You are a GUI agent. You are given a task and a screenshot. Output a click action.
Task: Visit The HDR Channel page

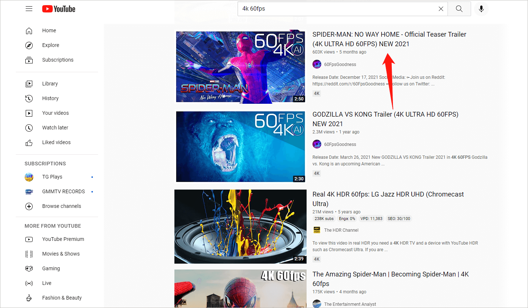pyautogui.click(x=341, y=230)
